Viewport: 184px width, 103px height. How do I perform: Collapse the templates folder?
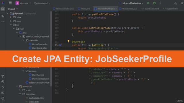coord(20,94)
